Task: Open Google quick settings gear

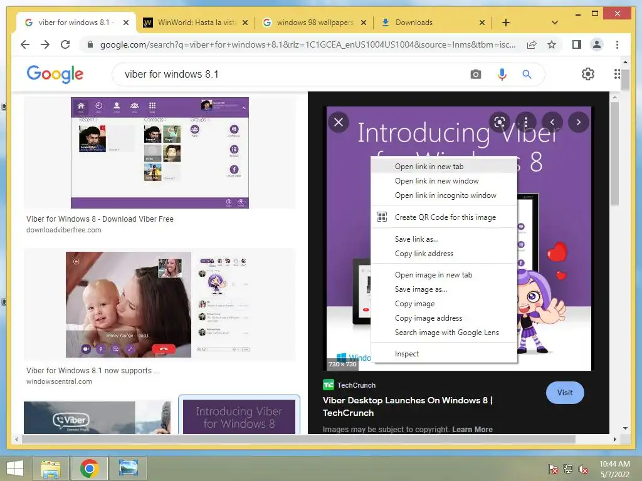Action: pyautogui.click(x=587, y=74)
